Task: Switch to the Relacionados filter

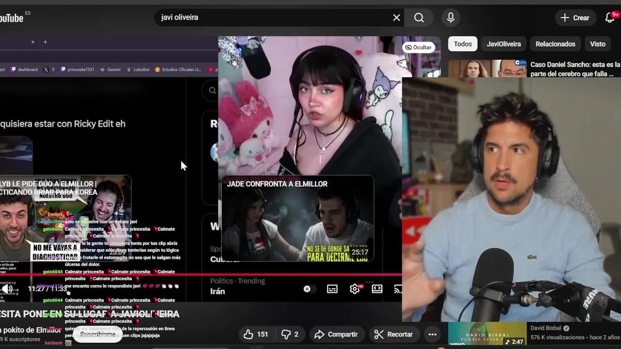Action: [555, 44]
